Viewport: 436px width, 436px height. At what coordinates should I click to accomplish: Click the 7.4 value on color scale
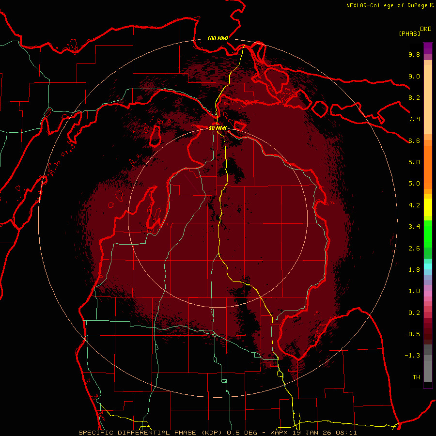click(x=414, y=119)
